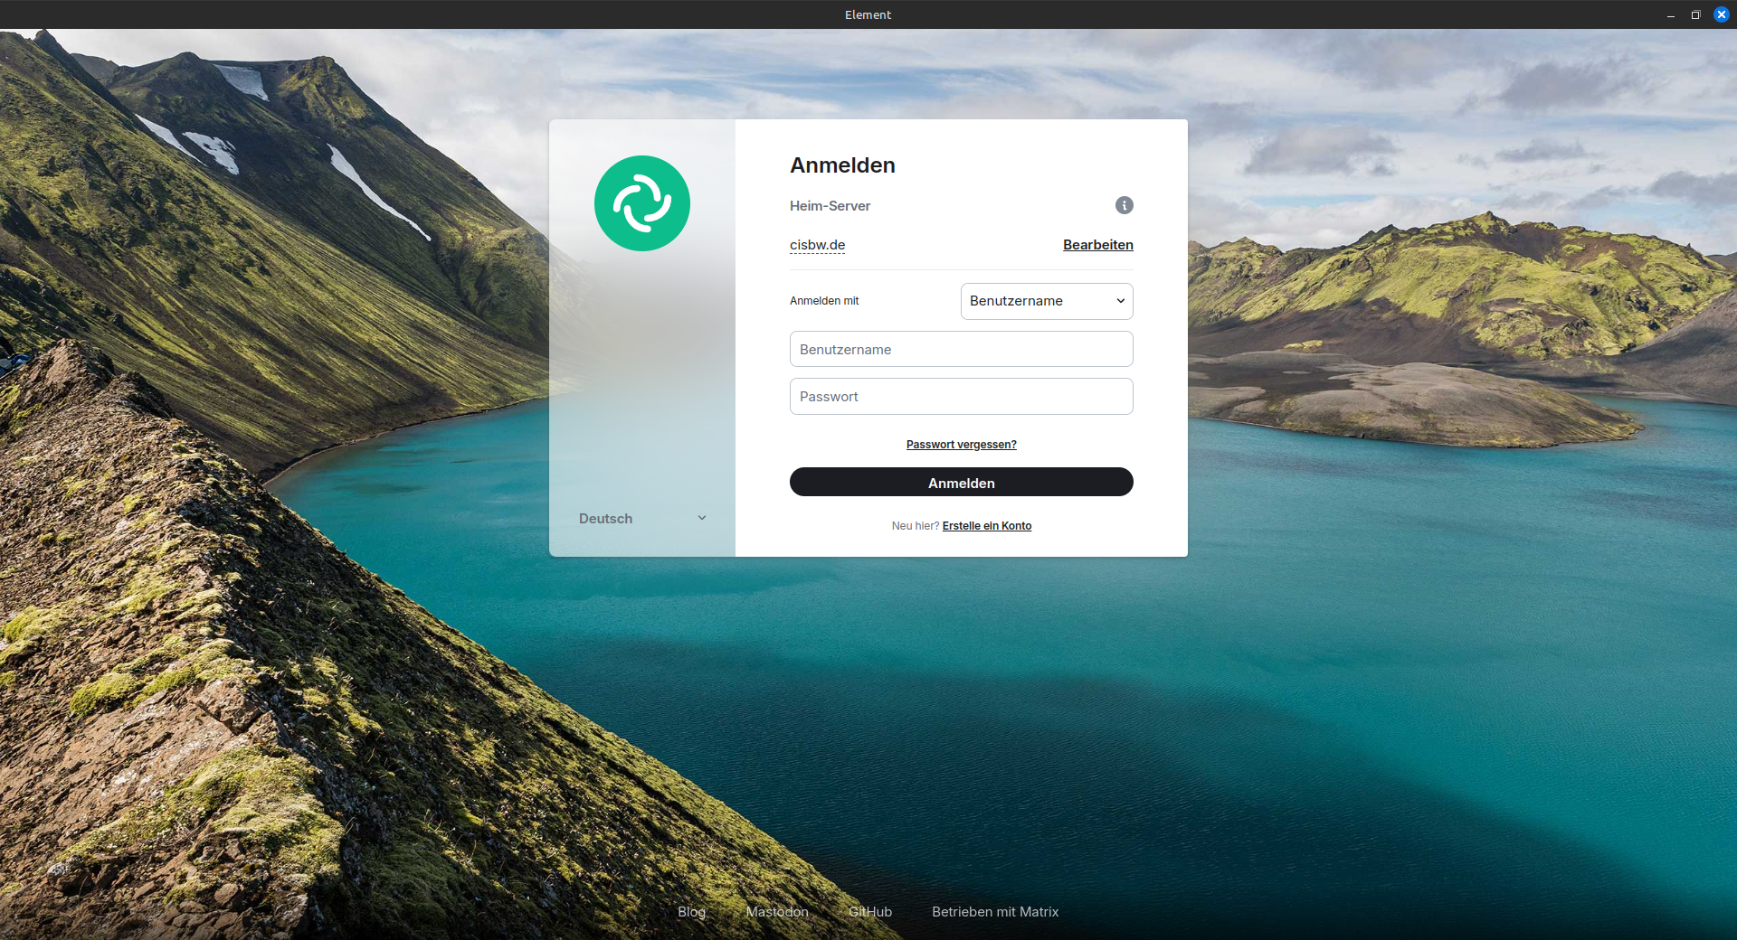
Task: Click the Element title bar label
Action: (868, 14)
